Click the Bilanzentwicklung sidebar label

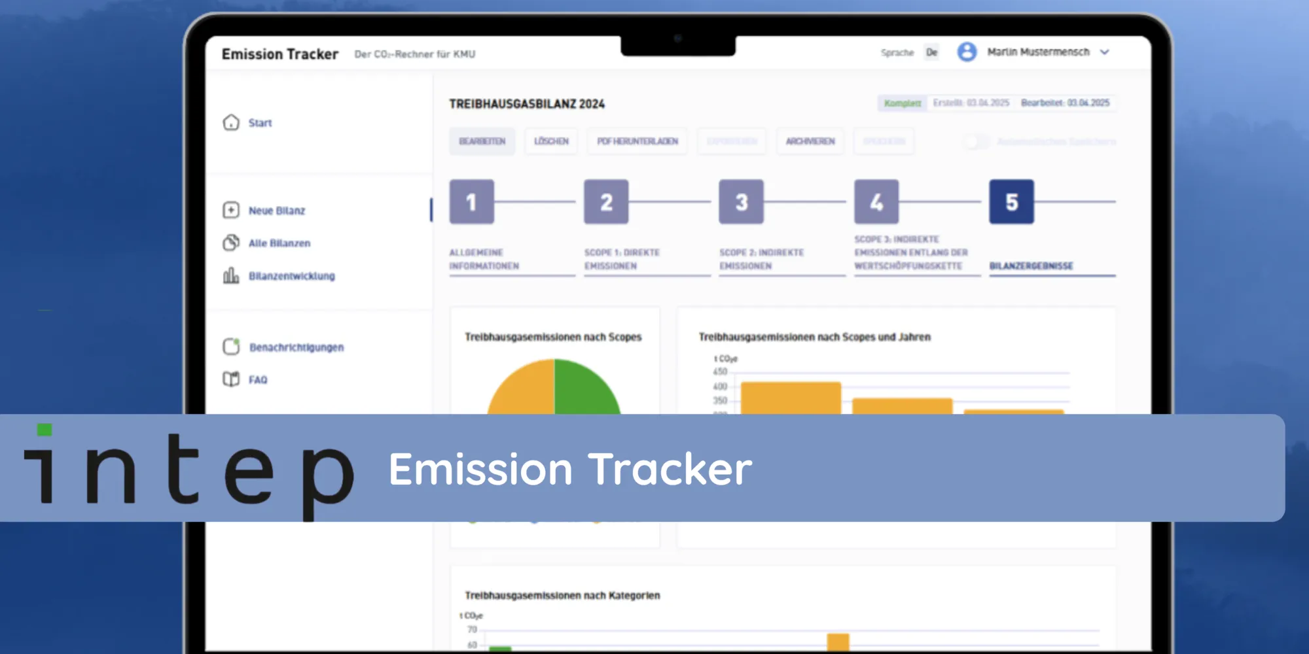[x=292, y=276]
